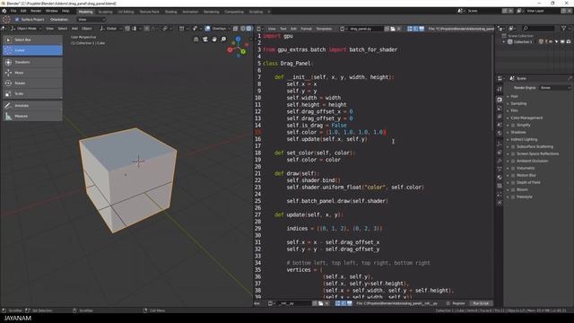Viewport: 574px width, 323px height.
Task: Open the viewport Object menu
Action: click(87, 29)
